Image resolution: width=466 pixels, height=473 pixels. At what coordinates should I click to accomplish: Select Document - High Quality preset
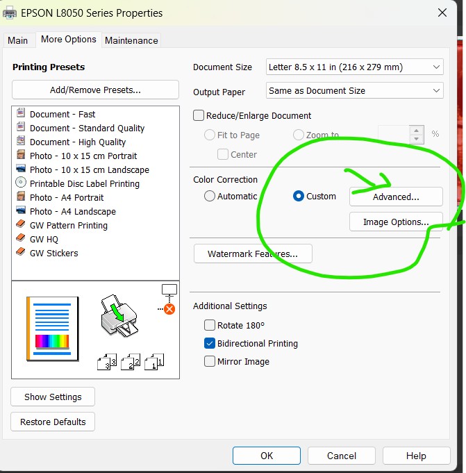click(77, 142)
